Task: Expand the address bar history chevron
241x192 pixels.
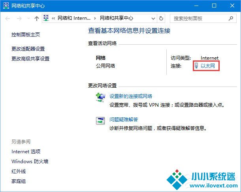Action: (x=153, y=19)
